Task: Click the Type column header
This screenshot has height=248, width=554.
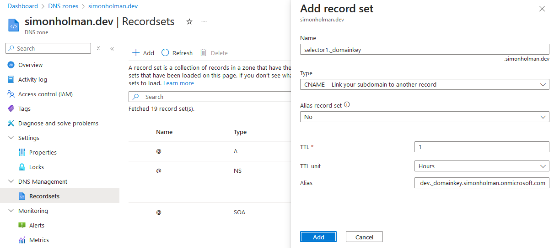Action: (x=240, y=132)
